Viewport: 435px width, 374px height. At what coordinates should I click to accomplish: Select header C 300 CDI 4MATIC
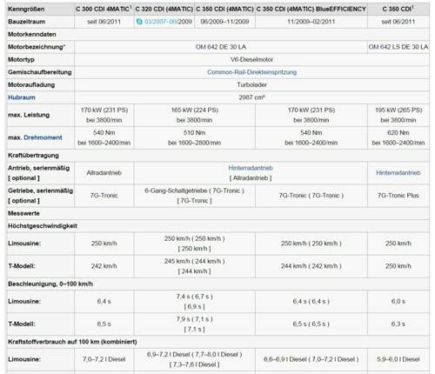tap(104, 9)
